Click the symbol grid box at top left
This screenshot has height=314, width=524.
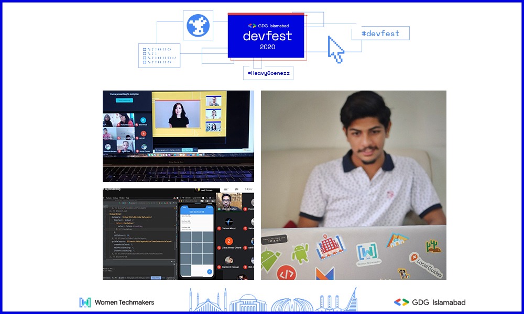pos(159,55)
